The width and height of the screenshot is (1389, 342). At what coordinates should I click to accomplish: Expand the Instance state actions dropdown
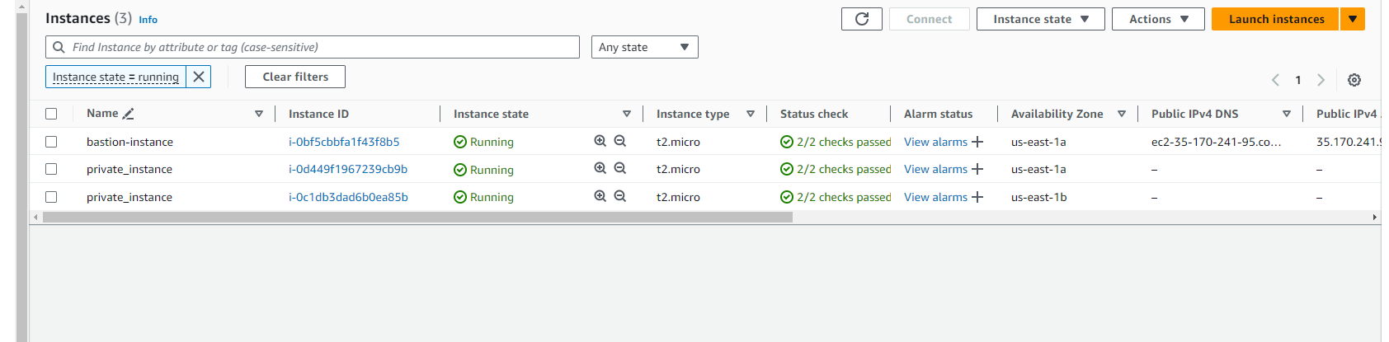pyautogui.click(x=1040, y=19)
